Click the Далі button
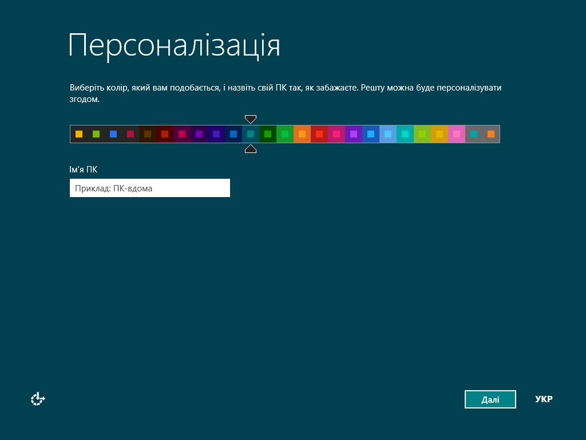The width and height of the screenshot is (586, 440). [x=490, y=399]
